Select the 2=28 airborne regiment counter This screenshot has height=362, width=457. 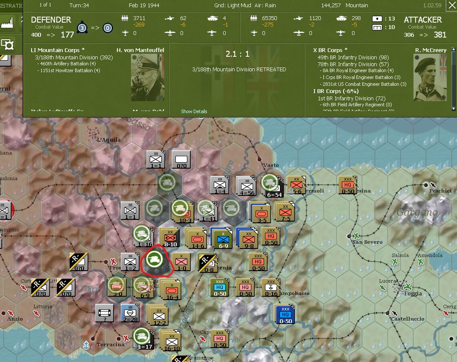130,313
